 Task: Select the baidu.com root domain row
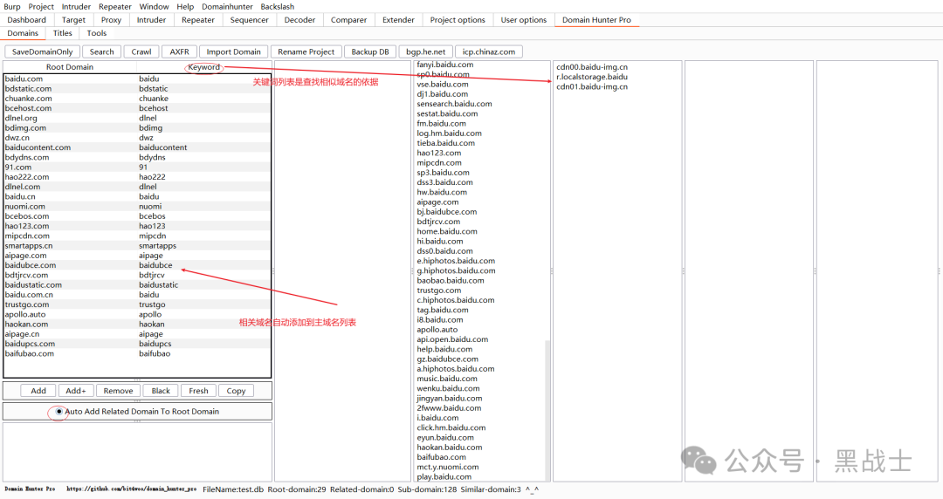click(x=137, y=79)
